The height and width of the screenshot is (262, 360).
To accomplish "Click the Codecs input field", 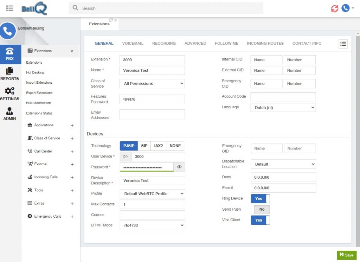I will (x=153, y=215).
